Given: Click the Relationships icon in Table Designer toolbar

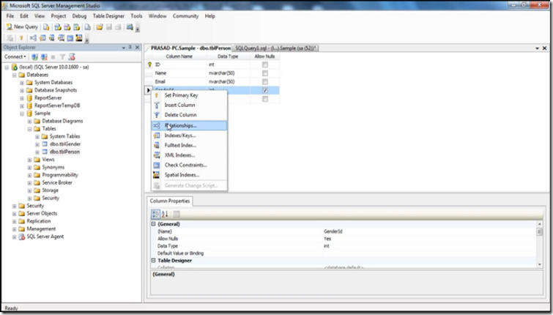Looking at the screenshot, I should [x=33, y=38].
